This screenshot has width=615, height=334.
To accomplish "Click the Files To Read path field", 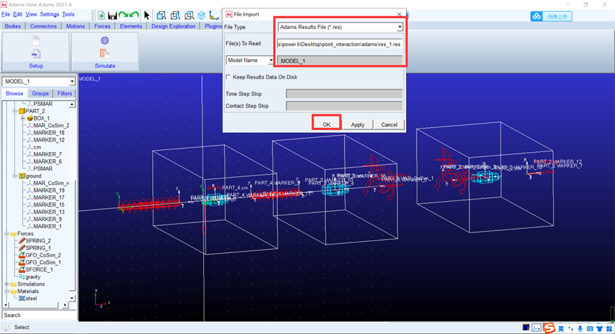I will click(x=339, y=44).
